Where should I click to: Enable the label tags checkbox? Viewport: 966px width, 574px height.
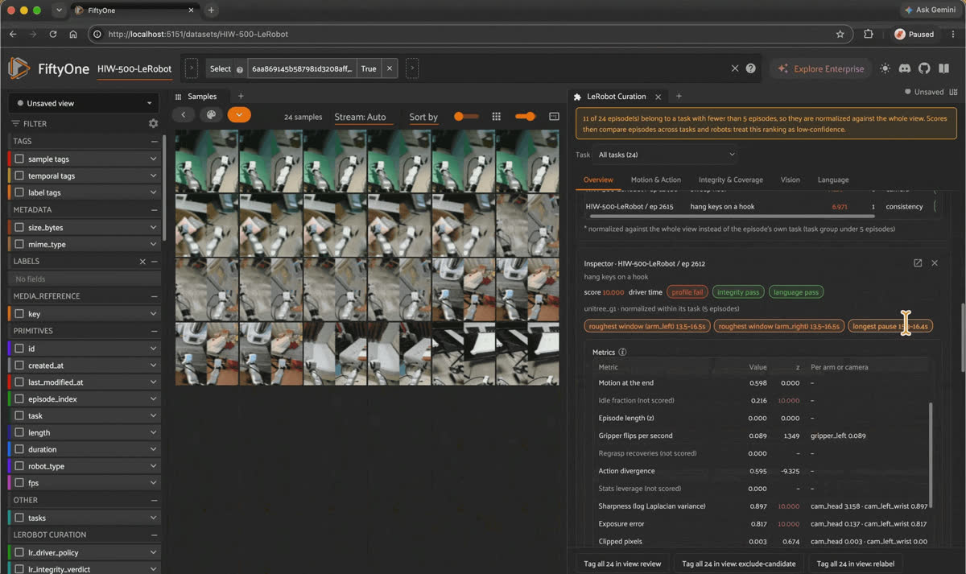coord(20,192)
